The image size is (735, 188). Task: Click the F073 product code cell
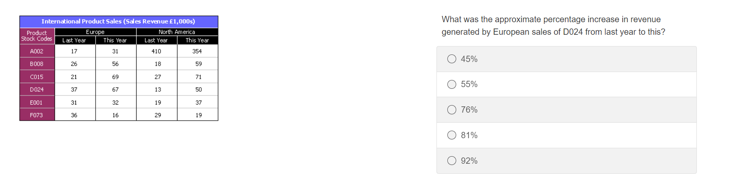coord(36,115)
